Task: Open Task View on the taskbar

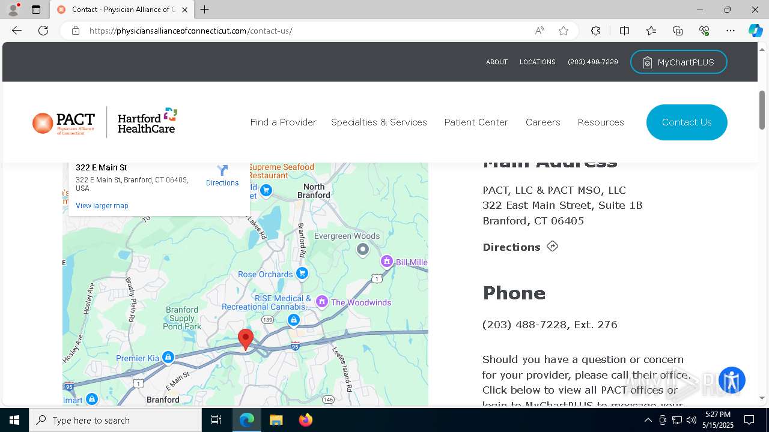Action: click(216, 420)
